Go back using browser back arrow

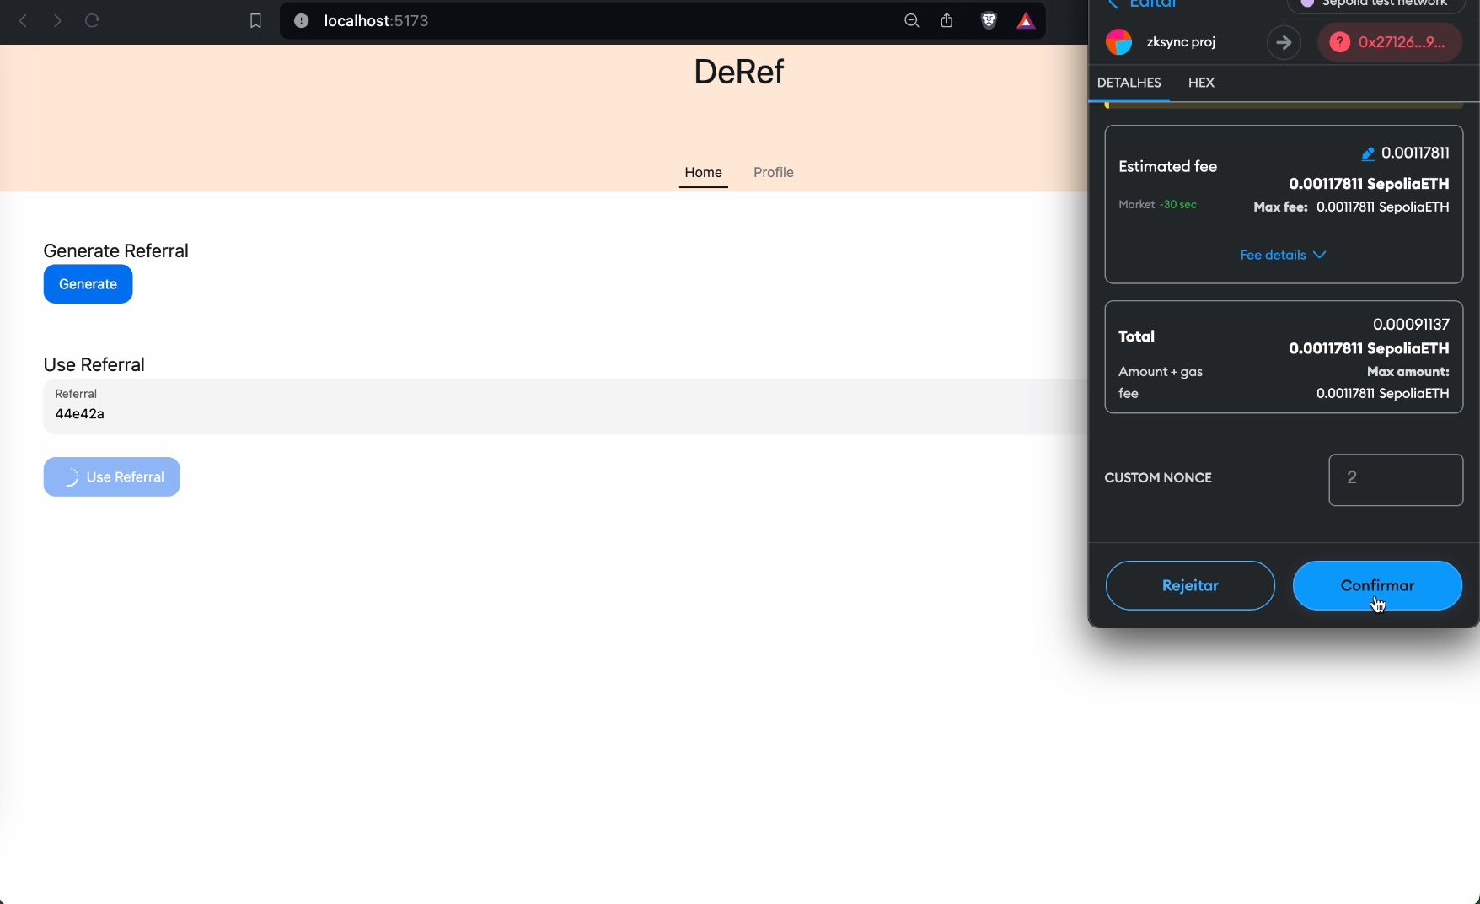pyautogui.click(x=24, y=21)
